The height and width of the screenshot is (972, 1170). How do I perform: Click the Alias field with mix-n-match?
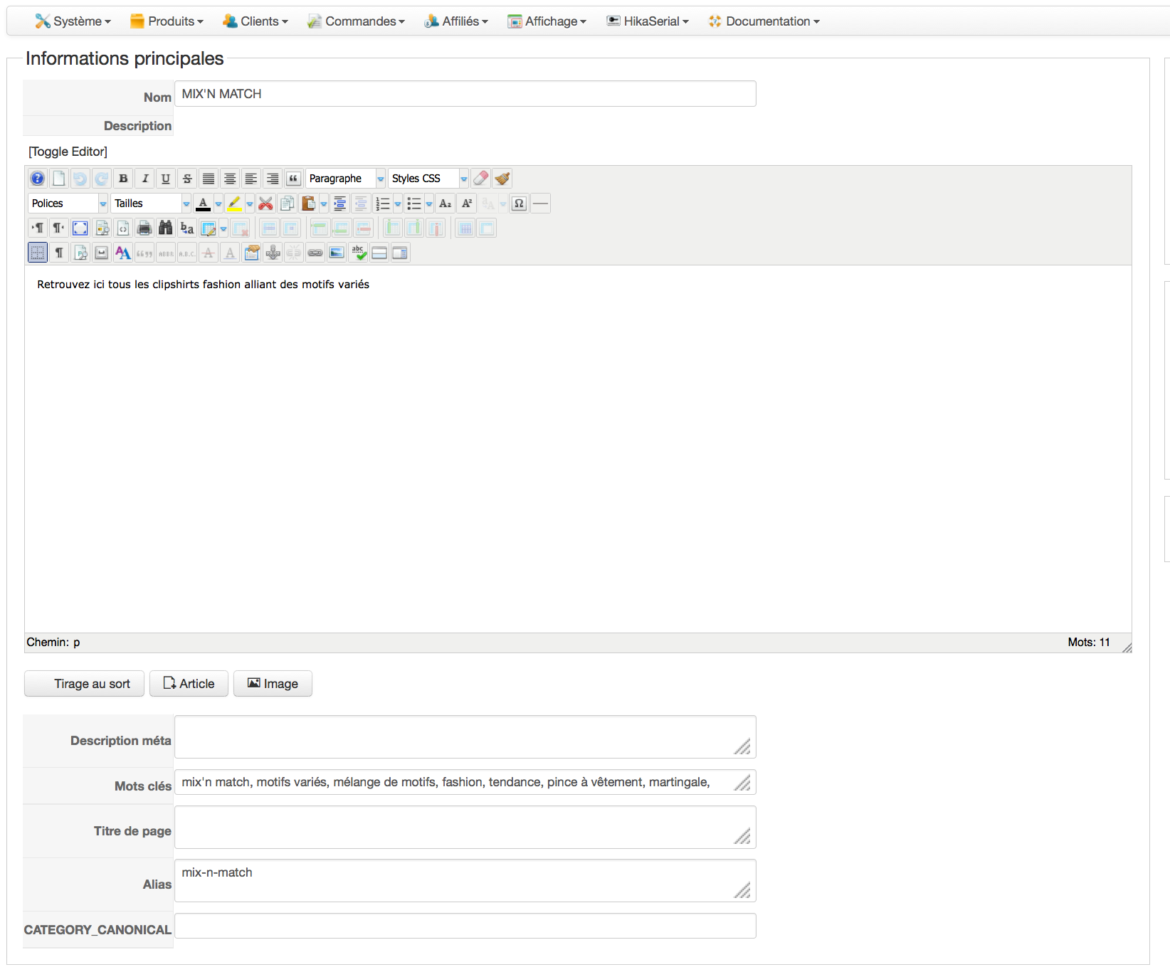(x=465, y=881)
